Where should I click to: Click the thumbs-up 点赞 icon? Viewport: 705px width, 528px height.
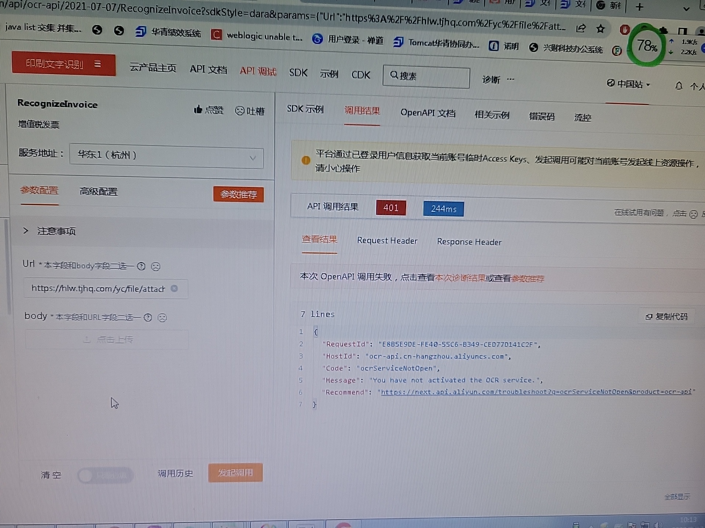(198, 109)
